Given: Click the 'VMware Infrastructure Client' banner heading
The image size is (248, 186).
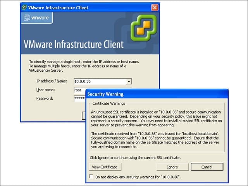Looking at the screenshot, I should pos(74,44).
